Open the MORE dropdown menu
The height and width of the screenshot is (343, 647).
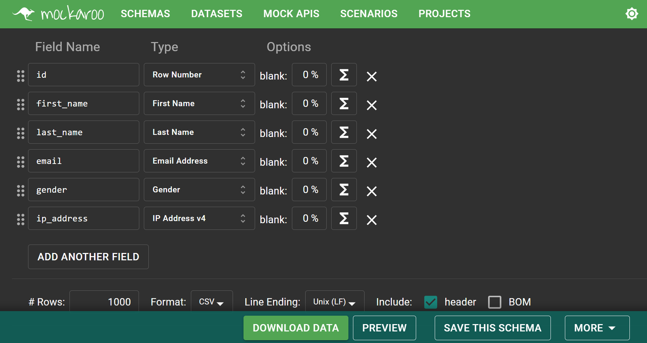click(597, 328)
